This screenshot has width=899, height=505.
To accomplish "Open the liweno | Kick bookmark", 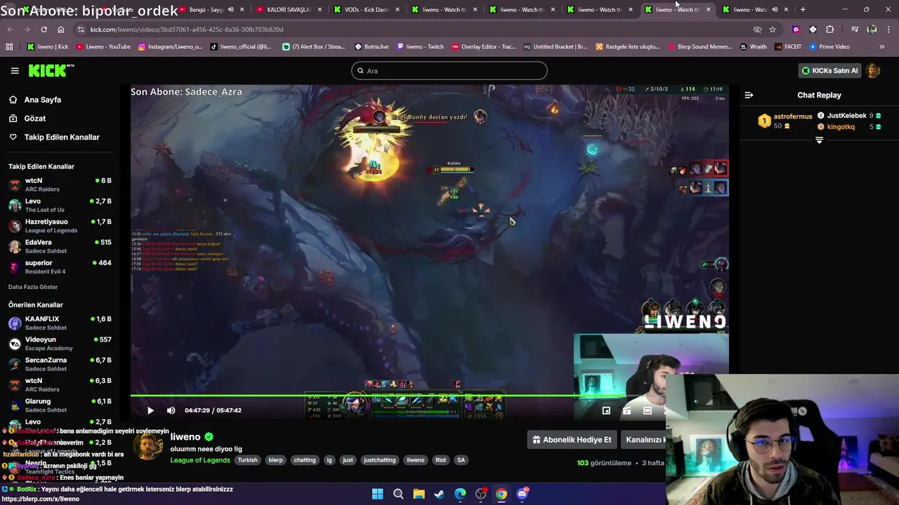I will tap(48, 46).
